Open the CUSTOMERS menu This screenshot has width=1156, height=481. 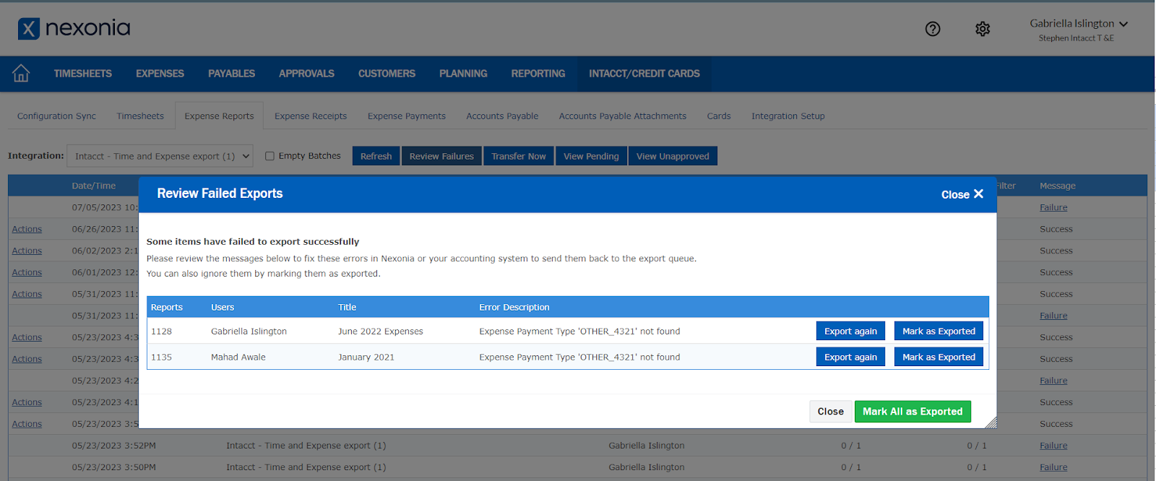(387, 74)
